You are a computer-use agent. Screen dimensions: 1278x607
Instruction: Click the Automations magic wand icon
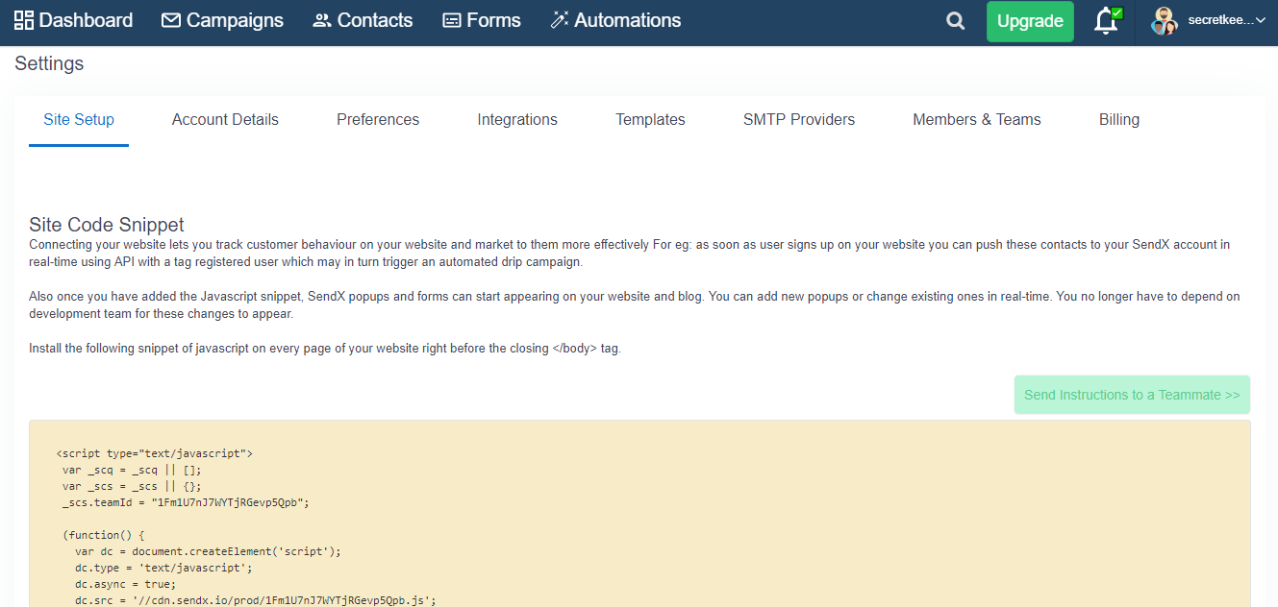click(x=560, y=20)
